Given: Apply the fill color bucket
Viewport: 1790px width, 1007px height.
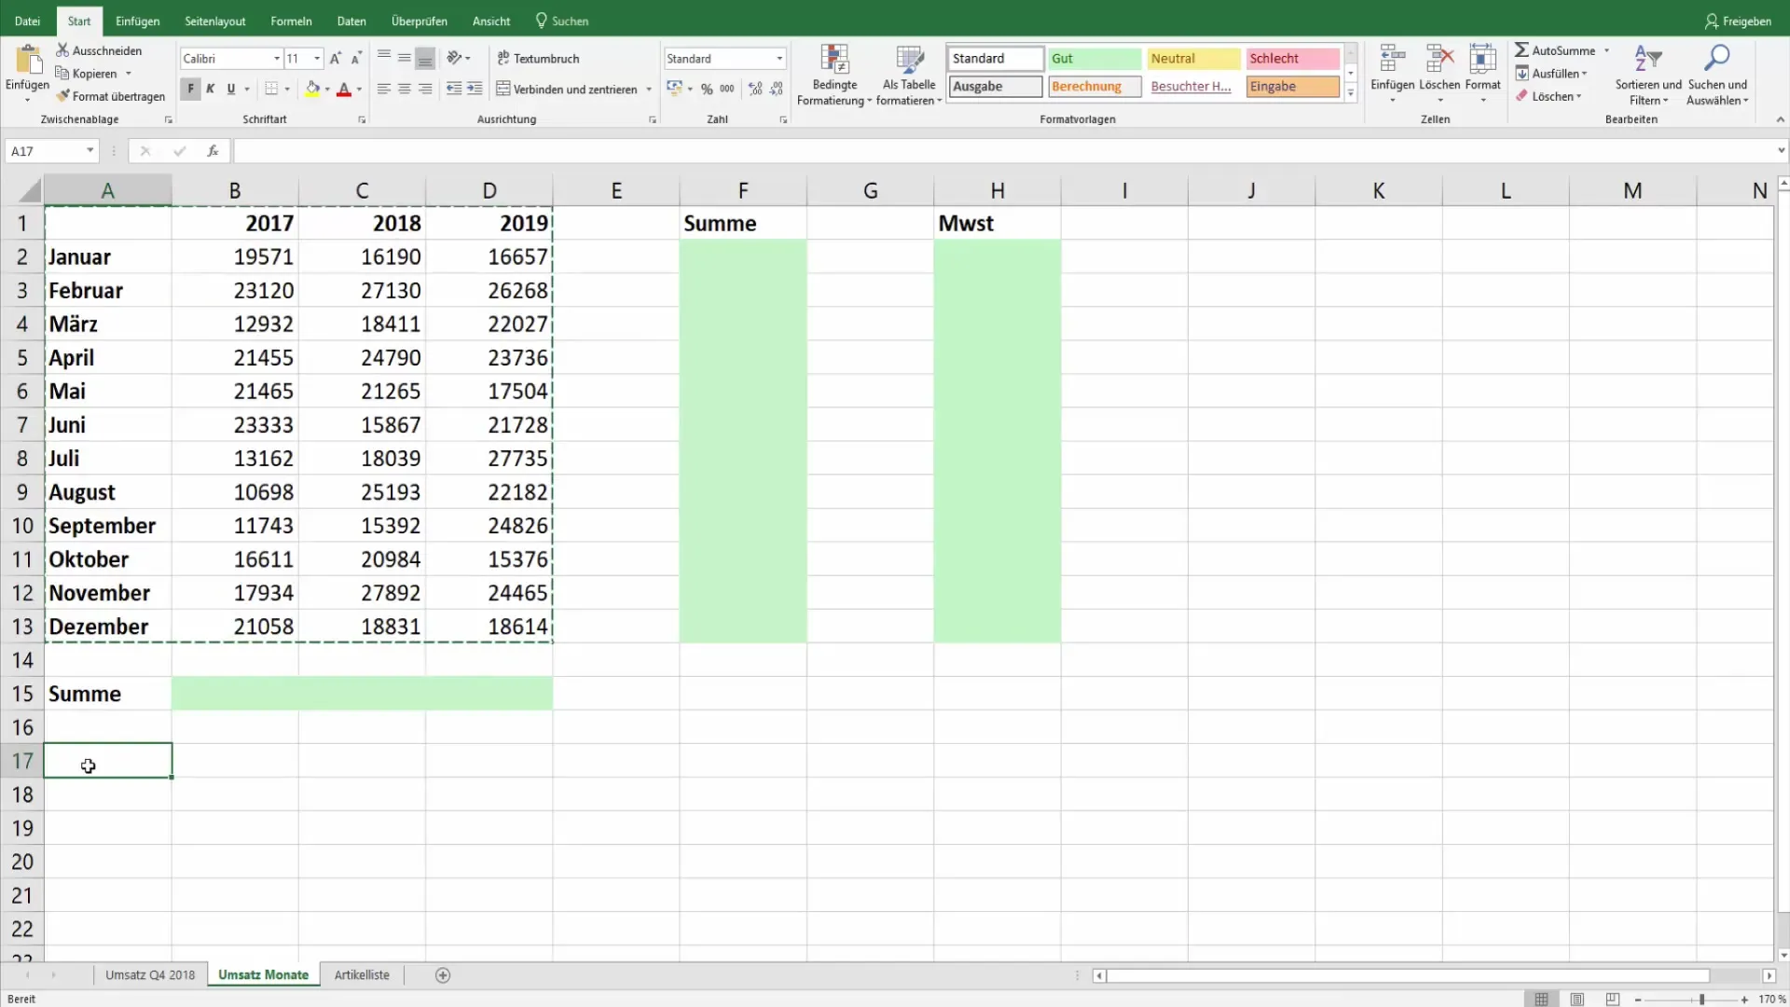Looking at the screenshot, I should pos(313,89).
